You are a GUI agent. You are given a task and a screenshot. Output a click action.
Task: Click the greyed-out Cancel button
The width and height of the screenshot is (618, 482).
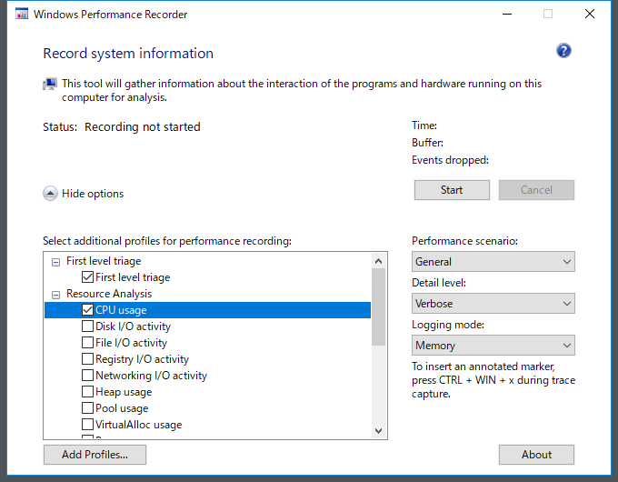536,190
